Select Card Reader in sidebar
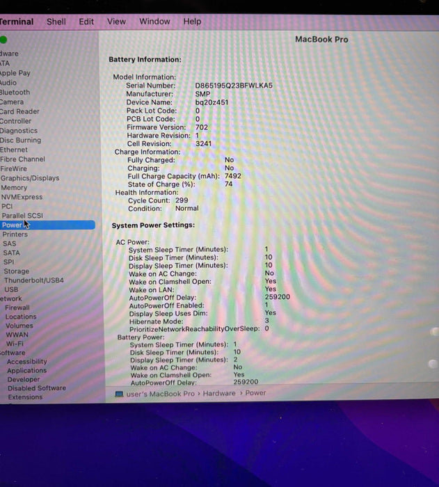Screen dimensions: 439x487 click(19, 111)
